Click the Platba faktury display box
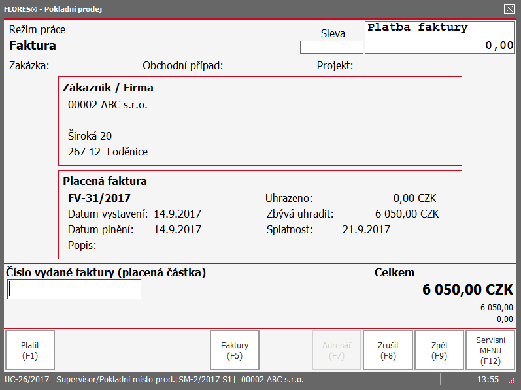 (x=440, y=37)
